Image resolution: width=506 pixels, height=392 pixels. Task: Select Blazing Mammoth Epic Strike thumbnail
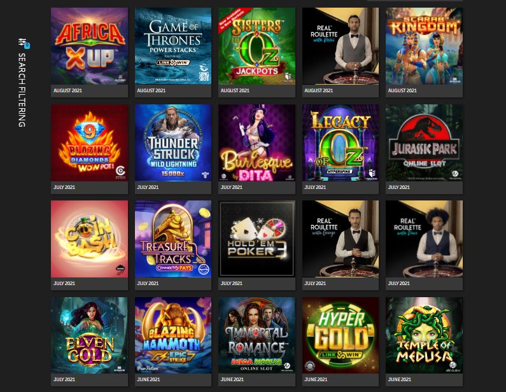pos(173,335)
